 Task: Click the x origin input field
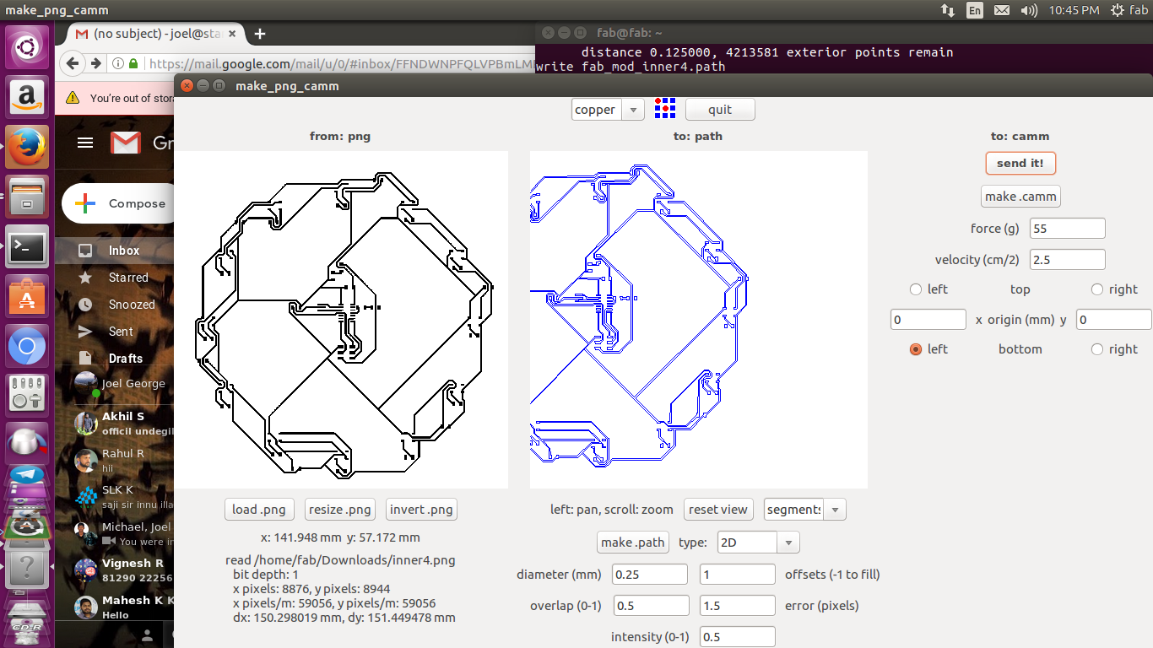[928, 320]
